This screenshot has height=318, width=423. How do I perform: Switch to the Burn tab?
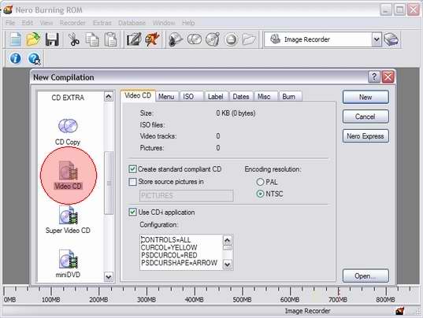point(291,97)
